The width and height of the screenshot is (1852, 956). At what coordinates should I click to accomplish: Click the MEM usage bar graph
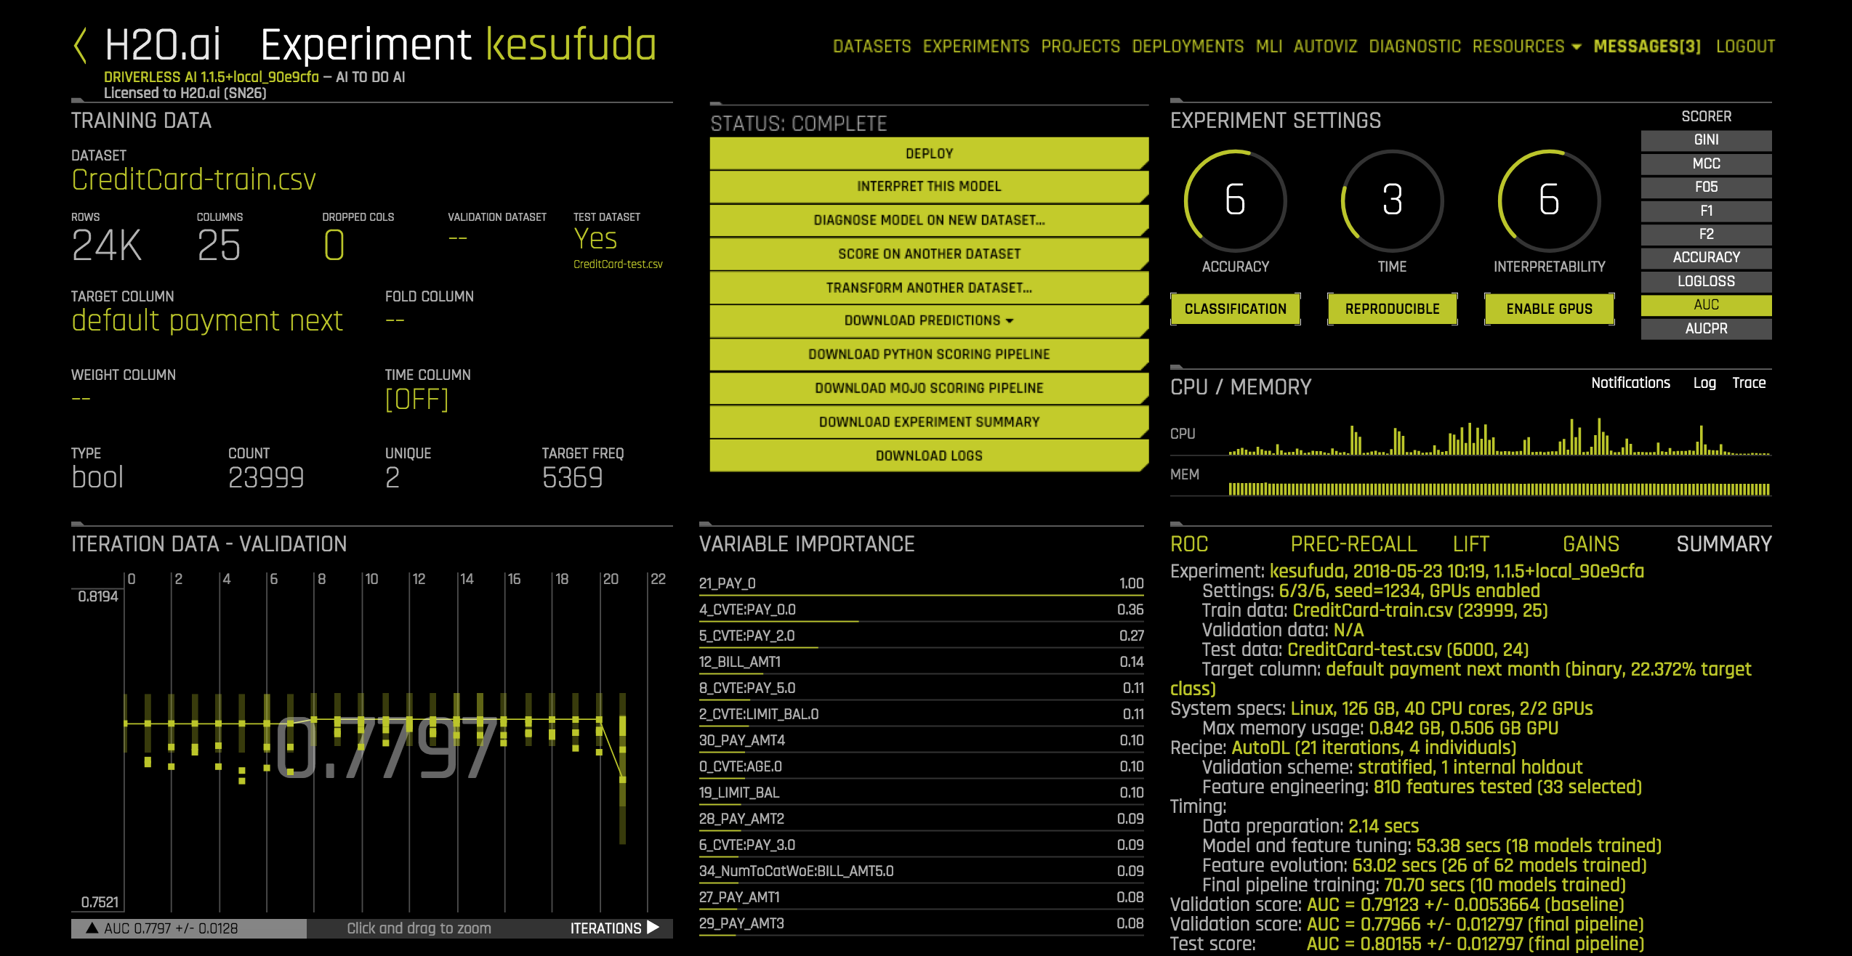point(1499,489)
